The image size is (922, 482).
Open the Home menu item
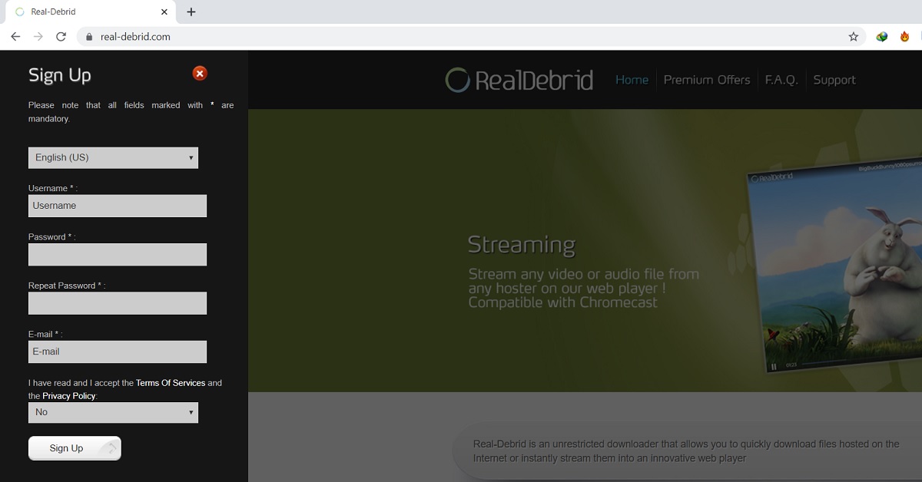tap(632, 80)
